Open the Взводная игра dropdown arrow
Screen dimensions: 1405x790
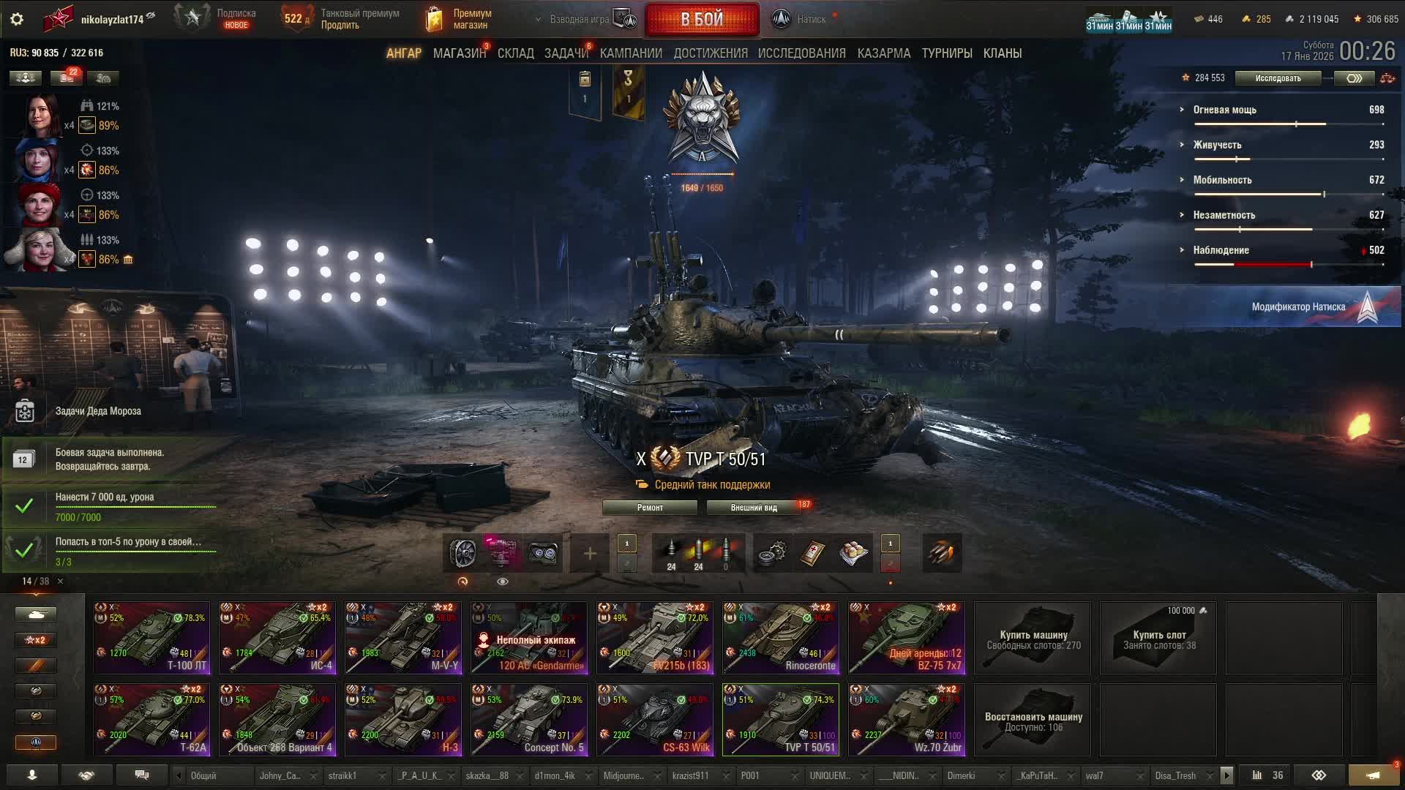point(539,20)
